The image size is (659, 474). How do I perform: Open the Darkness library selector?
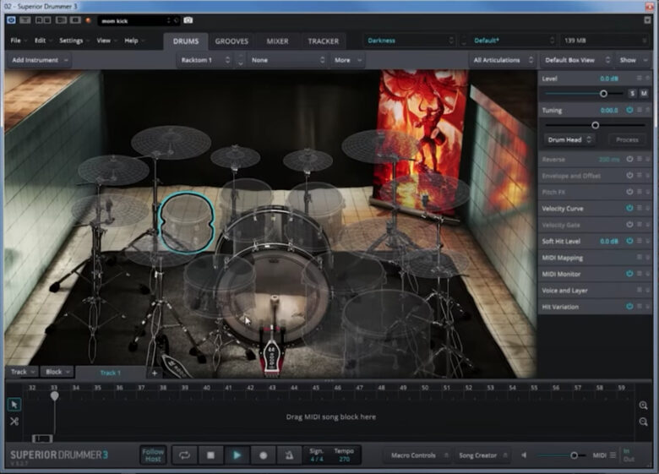pos(410,41)
